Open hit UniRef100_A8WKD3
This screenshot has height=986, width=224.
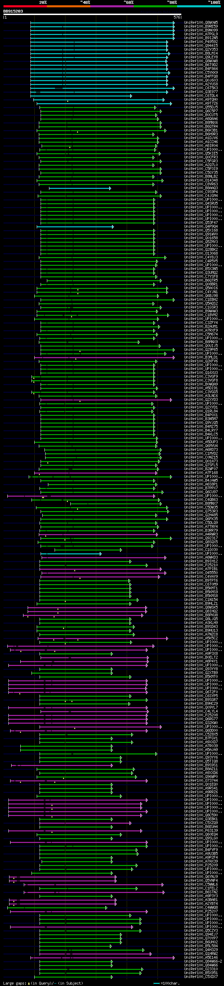coord(201,557)
